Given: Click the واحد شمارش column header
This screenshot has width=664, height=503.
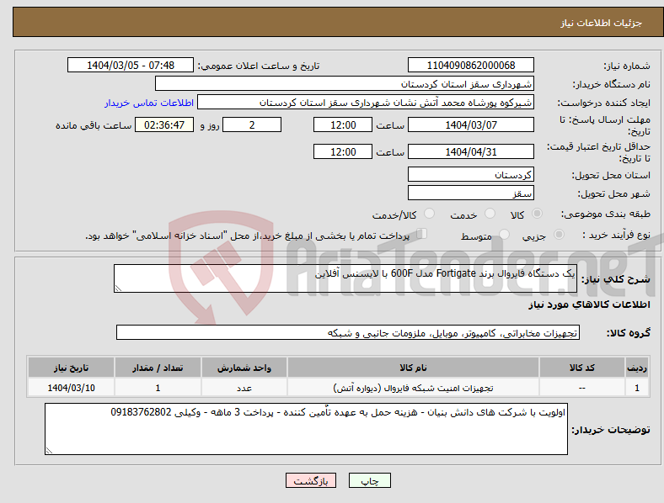Looking at the screenshot, I should click(244, 368).
